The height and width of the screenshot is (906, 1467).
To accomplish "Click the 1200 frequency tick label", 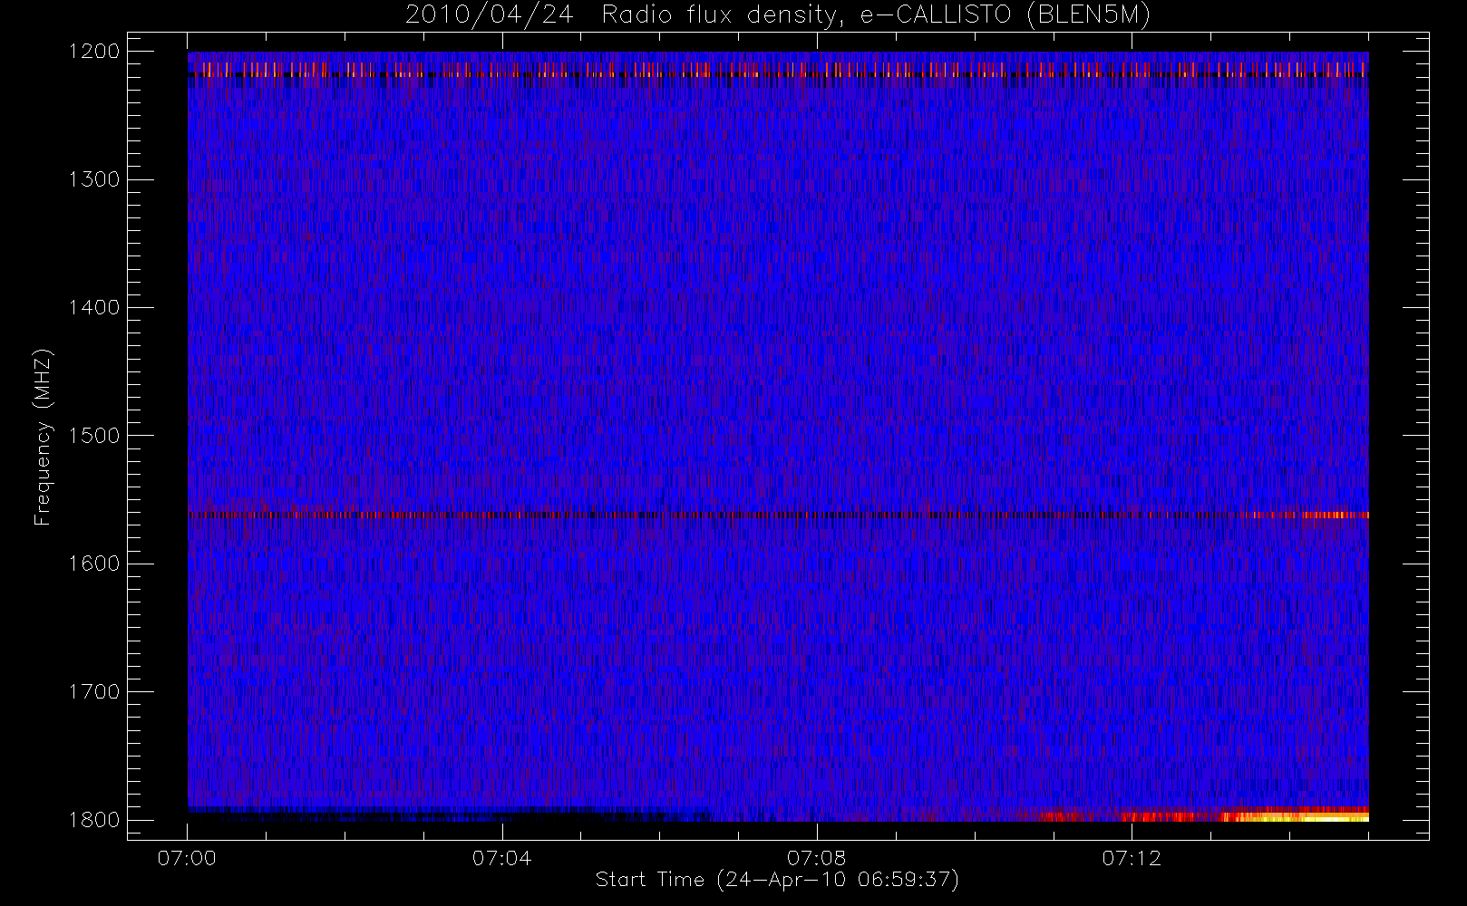I will (x=94, y=52).
